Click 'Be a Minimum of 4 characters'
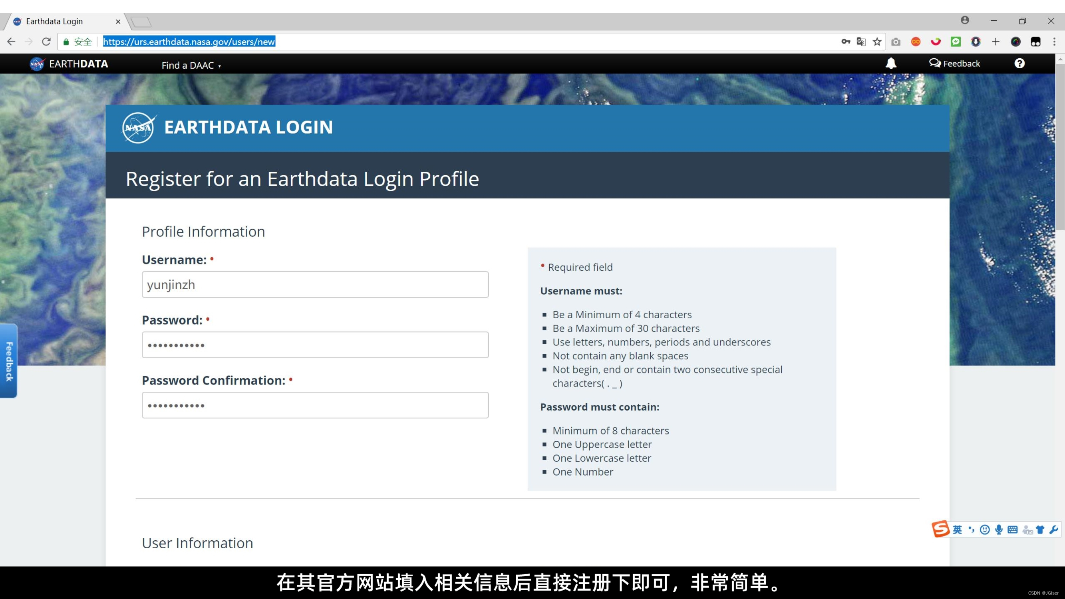The height and width of the screenshot is (599, 1065). pyautogui.click(x=622, y=315)
